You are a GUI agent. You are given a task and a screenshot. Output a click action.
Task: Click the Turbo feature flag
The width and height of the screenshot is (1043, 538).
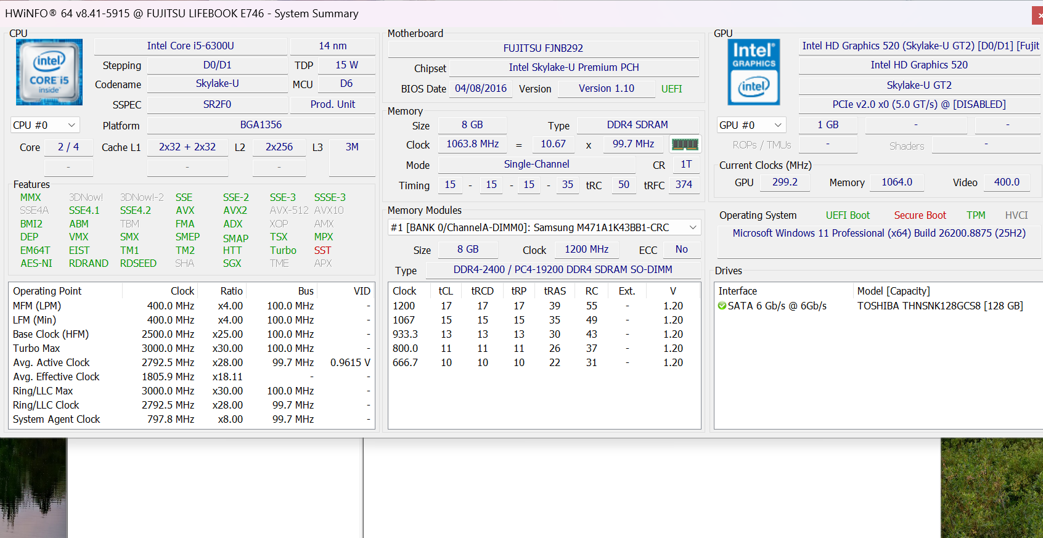pos(283,250)
